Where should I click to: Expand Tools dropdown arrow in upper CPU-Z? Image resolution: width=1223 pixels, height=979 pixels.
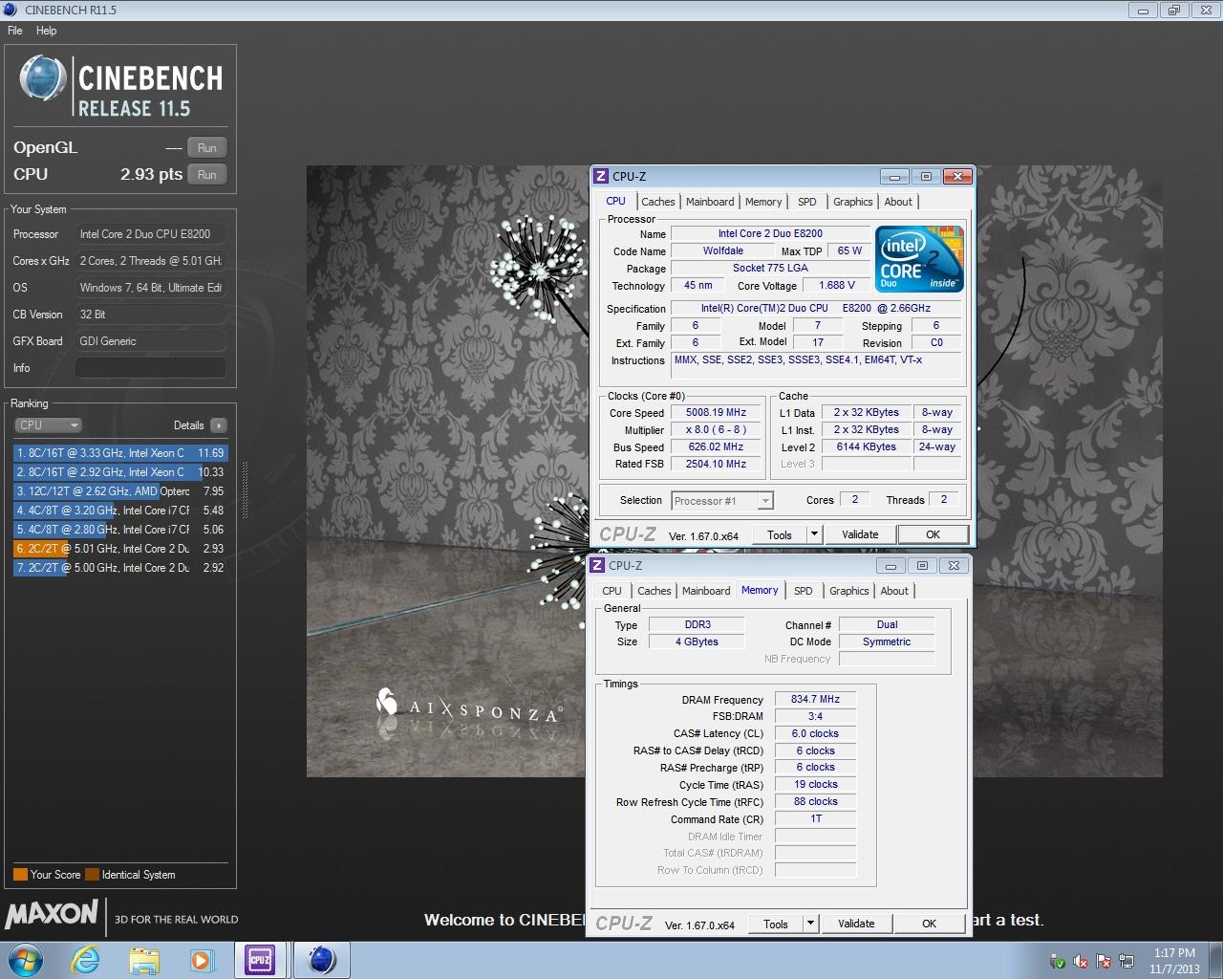(x=814, y=534)
